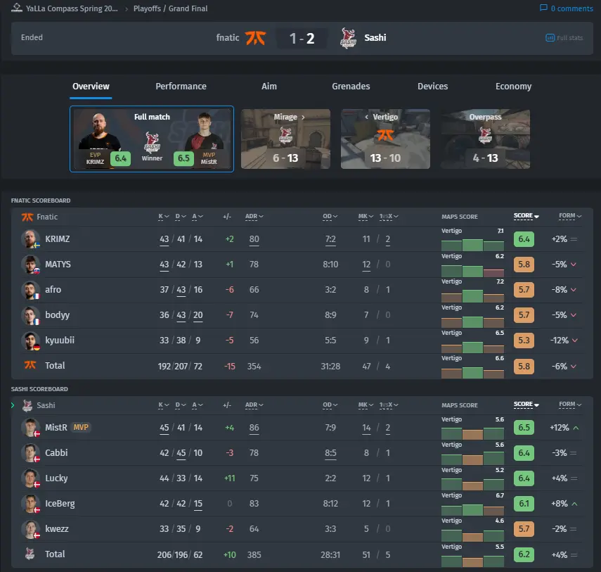Click kyuubii's player avatar

[x=30, y=340]
